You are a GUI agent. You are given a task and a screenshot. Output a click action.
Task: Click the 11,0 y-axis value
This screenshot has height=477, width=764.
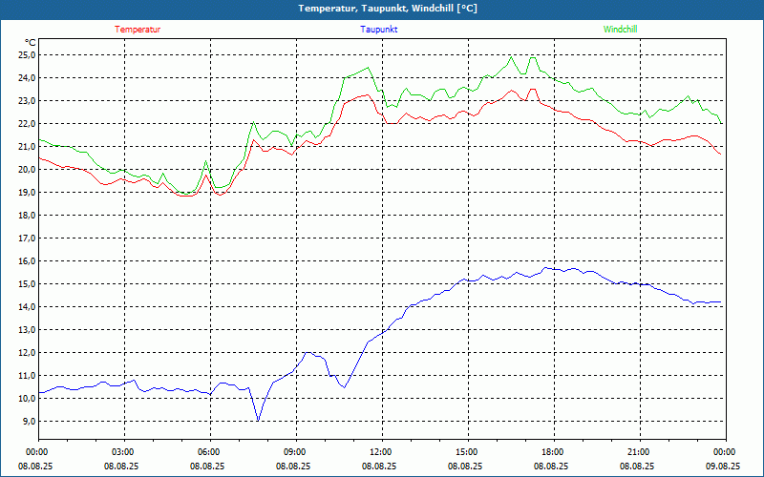tap(27, 375)
